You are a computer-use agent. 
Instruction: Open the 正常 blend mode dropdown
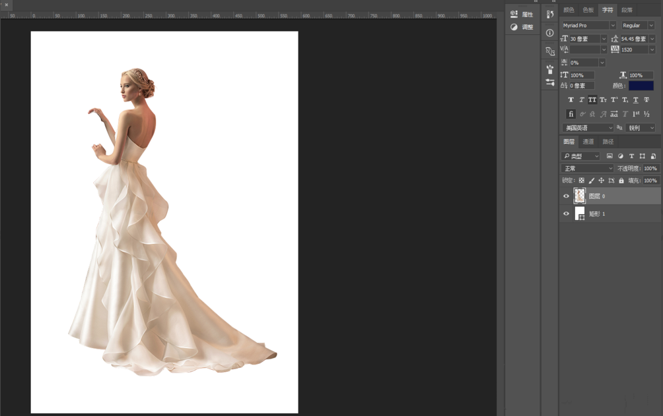[587, 169]
